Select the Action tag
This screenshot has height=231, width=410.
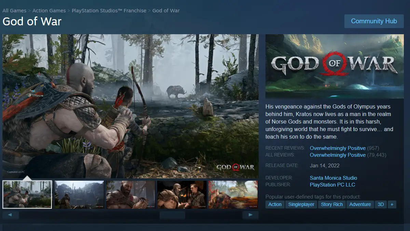pyautogui.click(x=275, y=205)
